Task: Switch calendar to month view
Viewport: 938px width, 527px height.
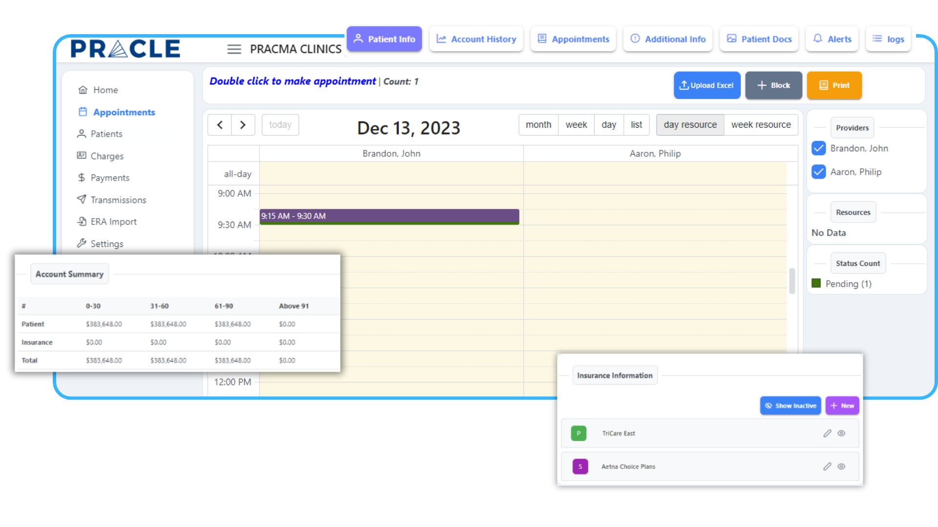Action: click(538, 124)
